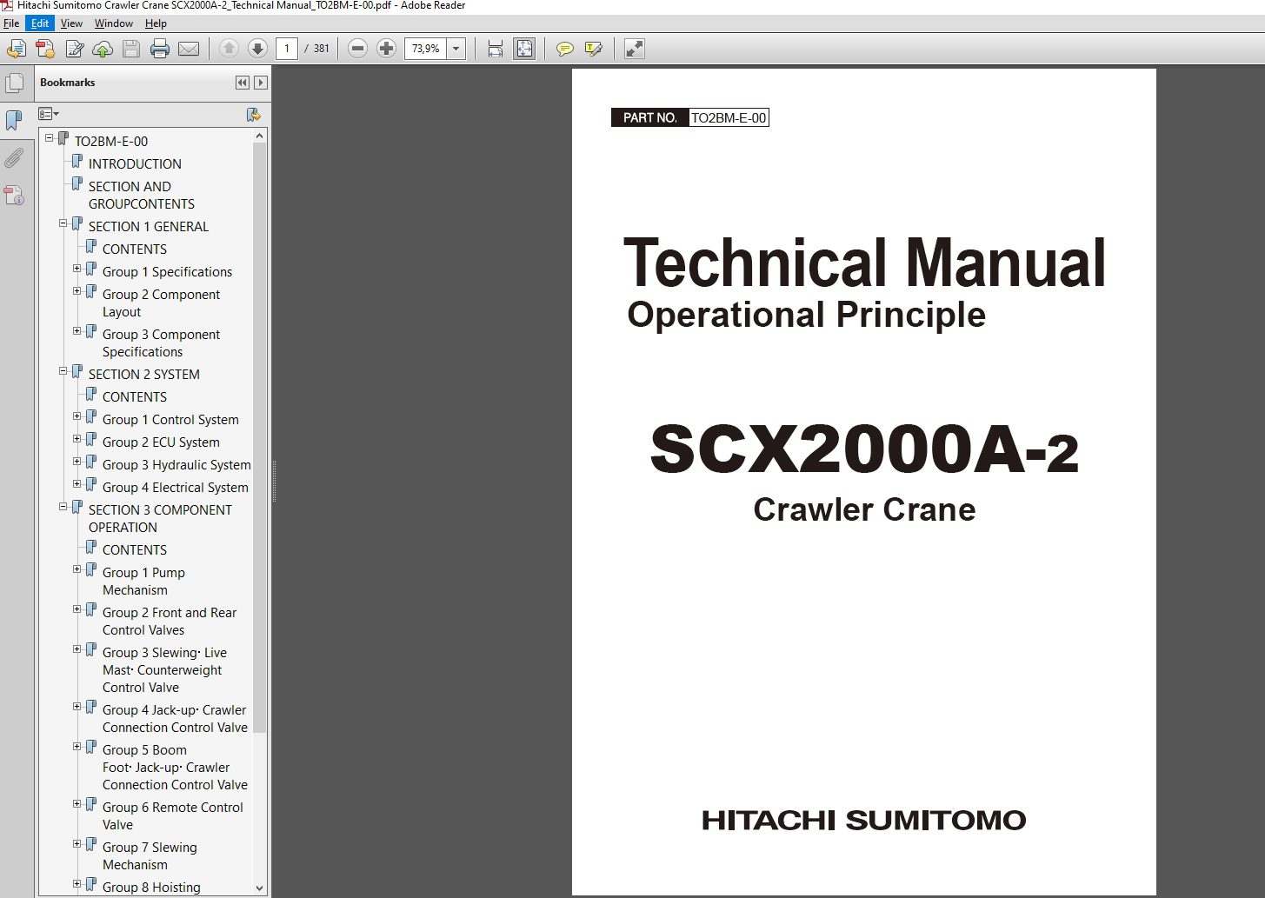1265x898 pixels.
Task: Open Group 8 Hoisting bookmark
Action: tap(151, 887)
